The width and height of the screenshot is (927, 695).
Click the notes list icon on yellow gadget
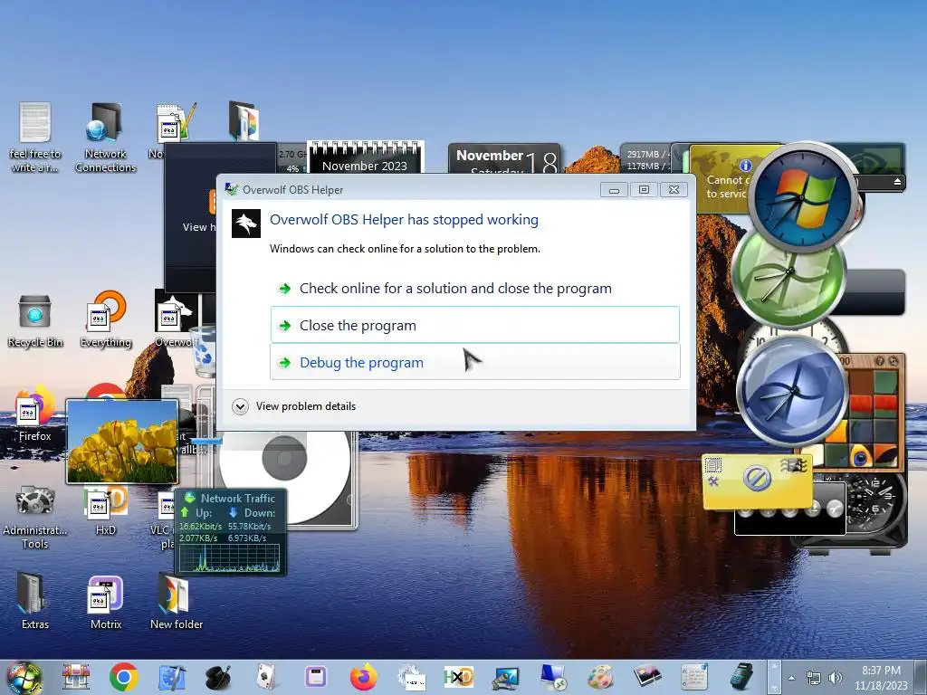point(713,466)
